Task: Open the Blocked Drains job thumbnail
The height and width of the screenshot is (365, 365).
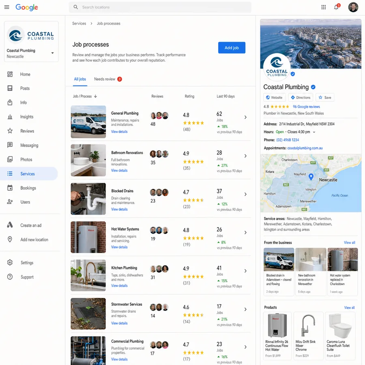Action: [x=88, y=199]
